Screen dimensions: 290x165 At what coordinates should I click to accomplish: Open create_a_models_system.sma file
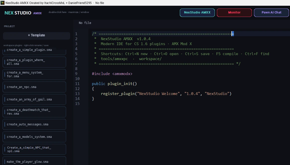click(34, 137)
